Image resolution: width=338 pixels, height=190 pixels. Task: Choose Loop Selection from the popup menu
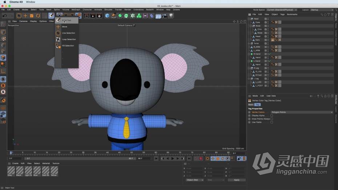click(x=69, y=40)
